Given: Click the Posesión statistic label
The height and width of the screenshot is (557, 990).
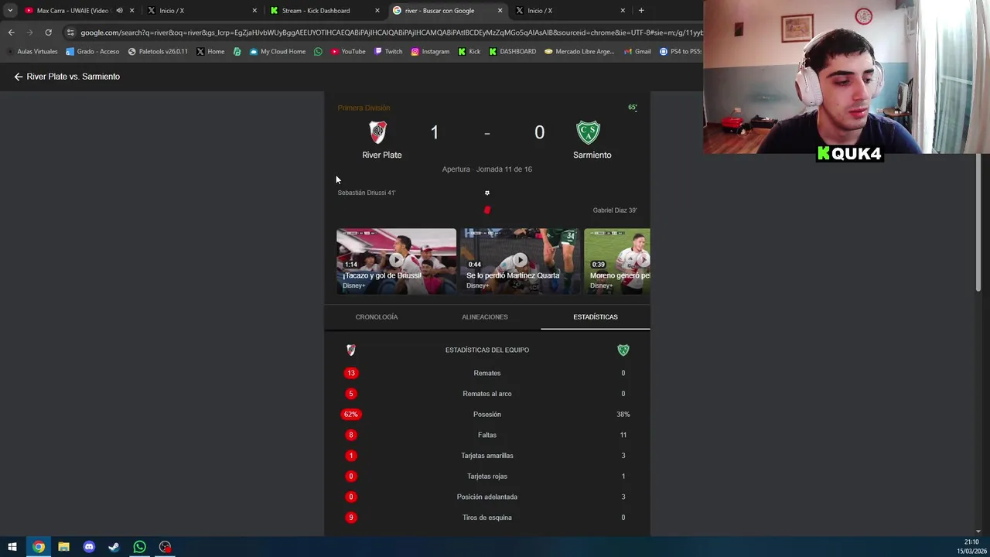Looking at the screenshot, I should 487,415.
